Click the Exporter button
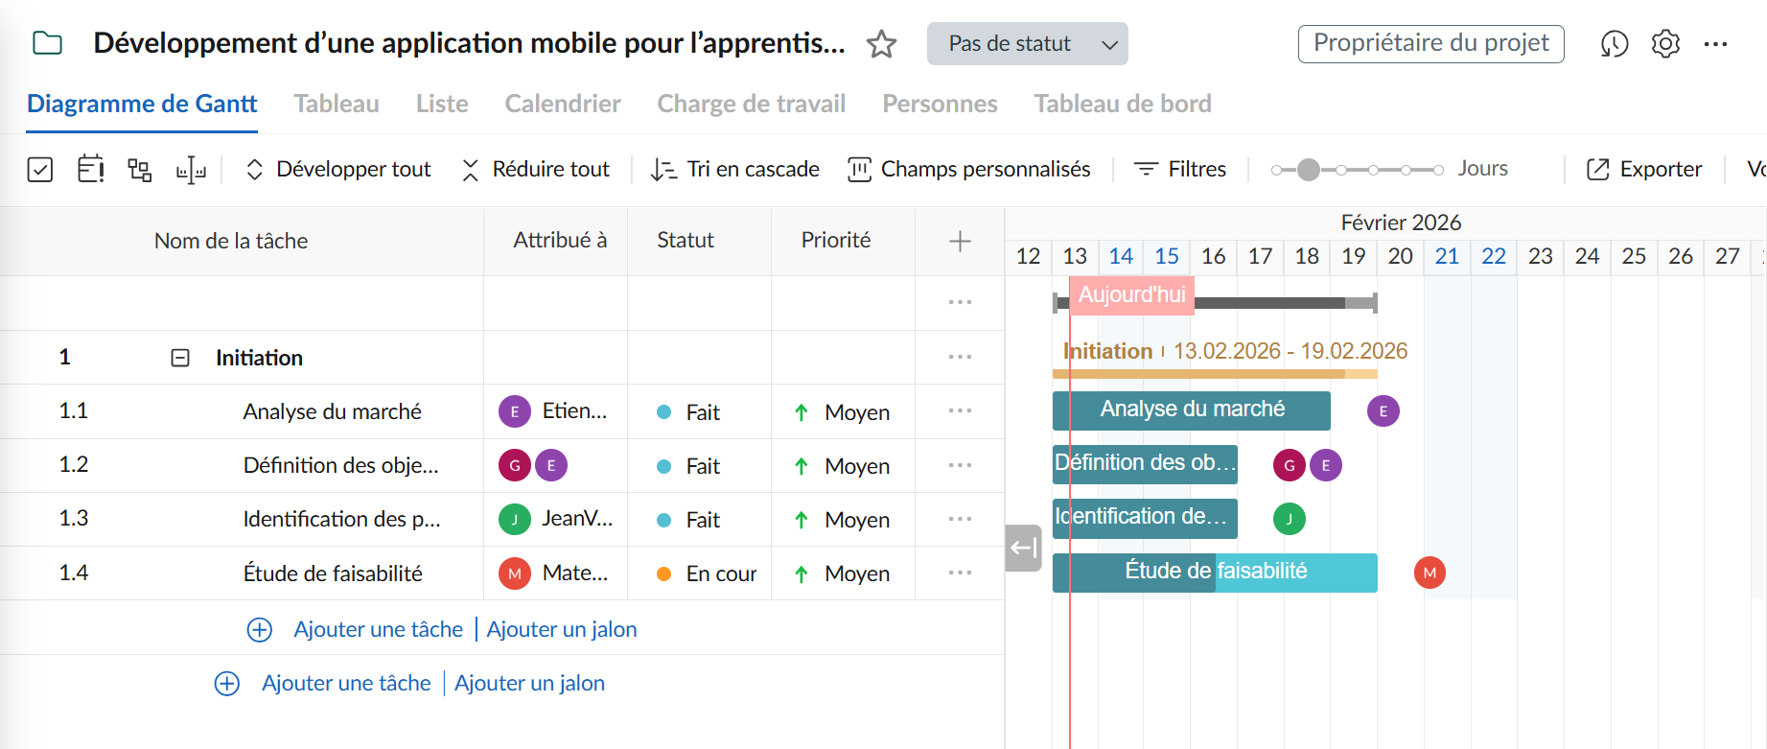1767x749 pixels. tap(1644, 170)
